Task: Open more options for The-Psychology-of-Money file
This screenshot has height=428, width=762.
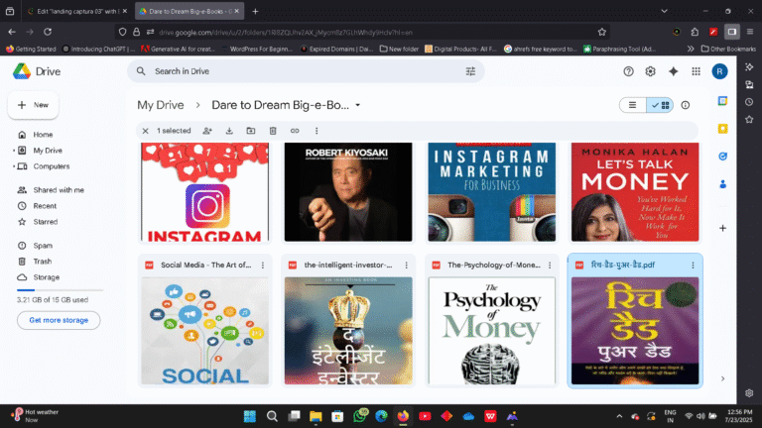Action: (550, 265)
